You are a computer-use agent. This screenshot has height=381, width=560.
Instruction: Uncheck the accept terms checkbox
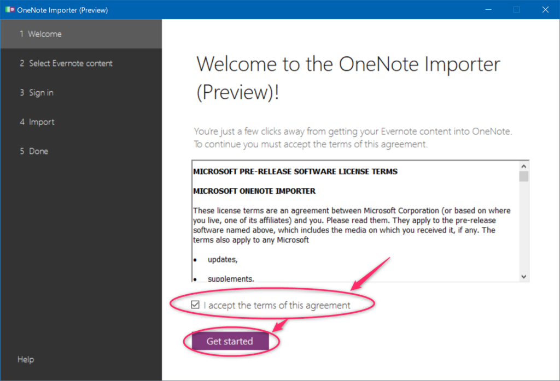[195, 305]
